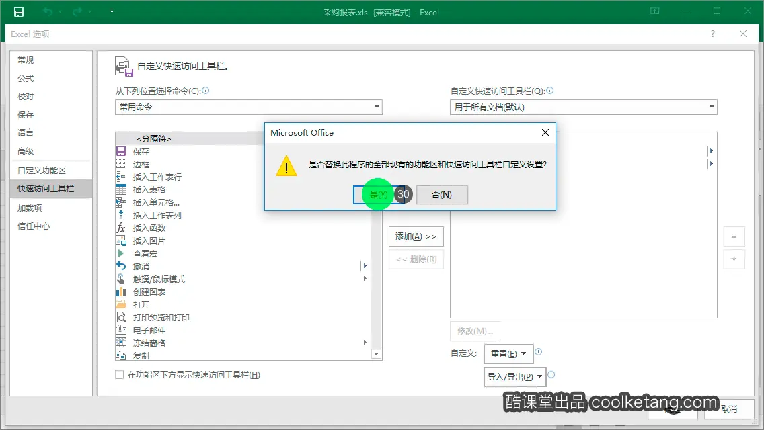Select the 插入图片 command icon
The height and width of the screenshot is (430, 764).
coord(121,241)
